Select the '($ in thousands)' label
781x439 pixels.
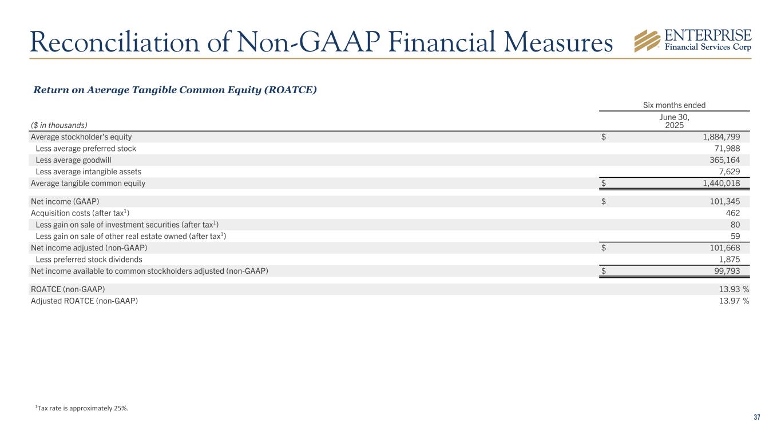click(60, 125)
